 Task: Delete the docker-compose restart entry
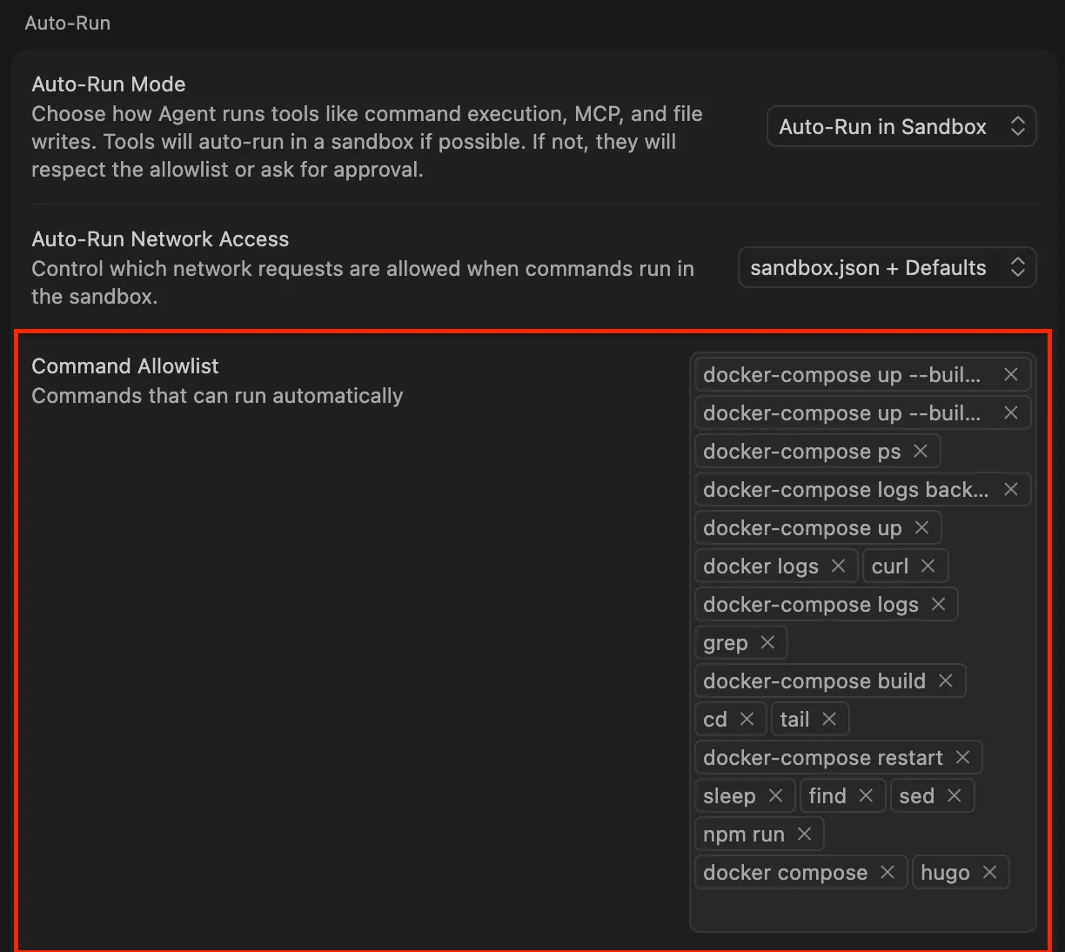963,757
